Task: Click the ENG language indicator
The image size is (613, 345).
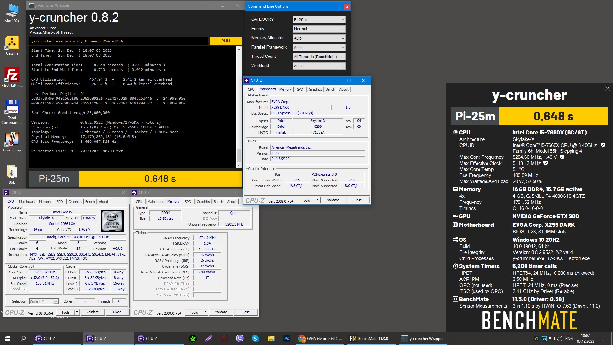Action: coord(569,339)
